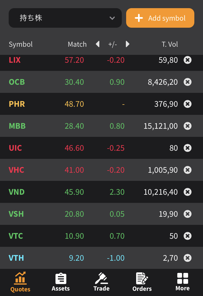
Task: Select the T. Vol column header
Action: 170,44
